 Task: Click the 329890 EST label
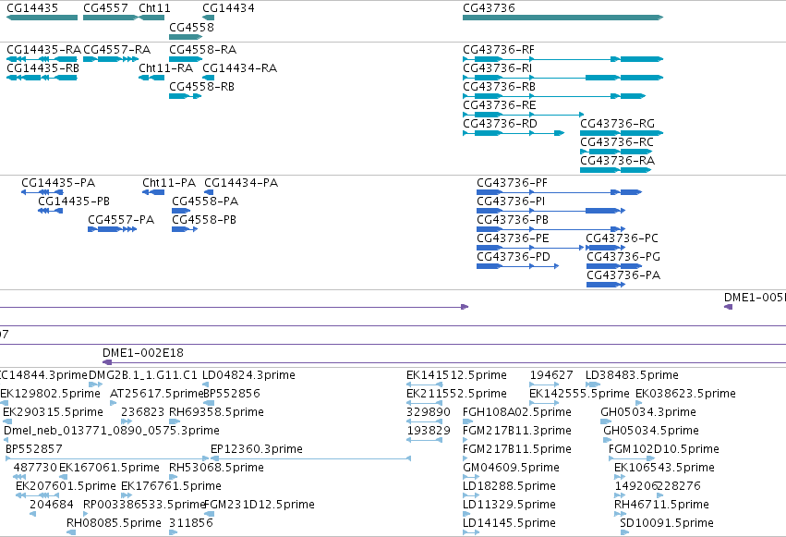[x=428, y=412]
